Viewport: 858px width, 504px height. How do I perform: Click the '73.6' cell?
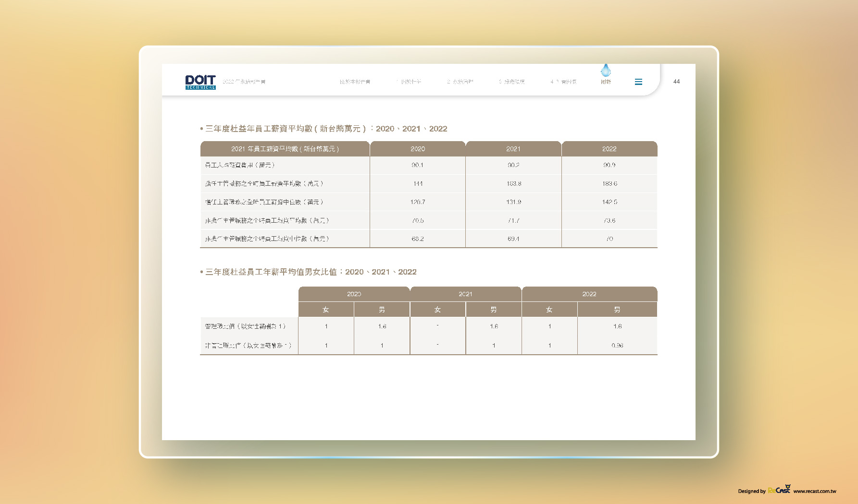pyautogui.click(x=609, y=220)
